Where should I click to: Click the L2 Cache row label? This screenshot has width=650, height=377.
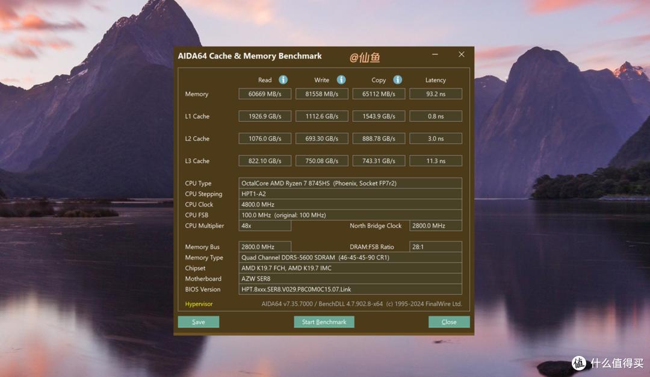coord(197,139)
